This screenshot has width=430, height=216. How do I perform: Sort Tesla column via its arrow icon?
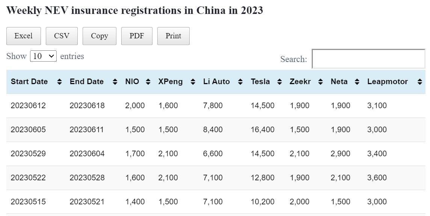(x=279, y=82)
